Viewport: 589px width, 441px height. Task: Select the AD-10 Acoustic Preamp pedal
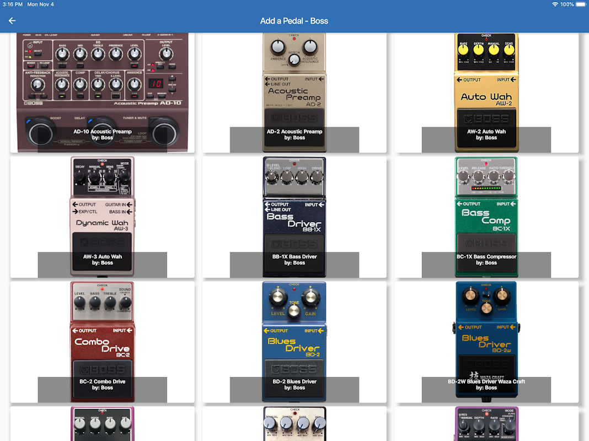[x=103, y=92]
